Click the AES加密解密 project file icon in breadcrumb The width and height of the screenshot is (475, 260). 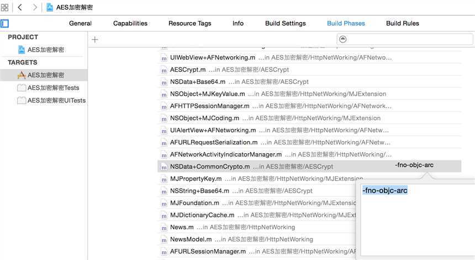49,7
